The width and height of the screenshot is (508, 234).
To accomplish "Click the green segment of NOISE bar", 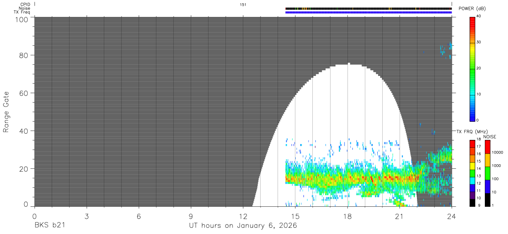I will pos(487,173).
